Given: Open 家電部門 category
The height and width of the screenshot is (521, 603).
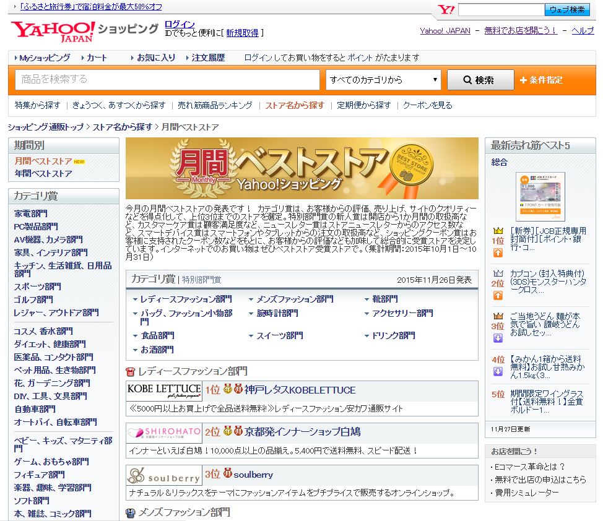Looking at the screenshot, I should point(31,213).
